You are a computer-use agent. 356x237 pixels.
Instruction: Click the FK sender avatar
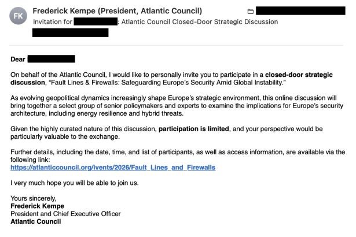[x=19, y=16]
